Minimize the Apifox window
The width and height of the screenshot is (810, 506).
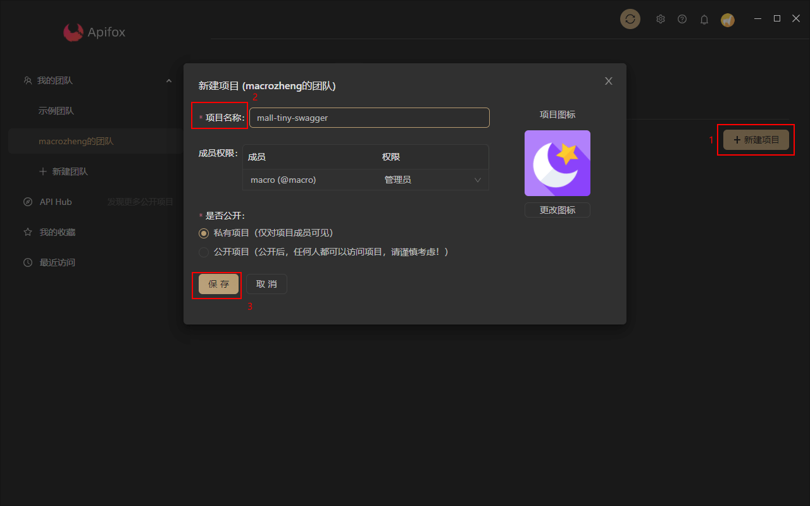[x=757, y=19]
